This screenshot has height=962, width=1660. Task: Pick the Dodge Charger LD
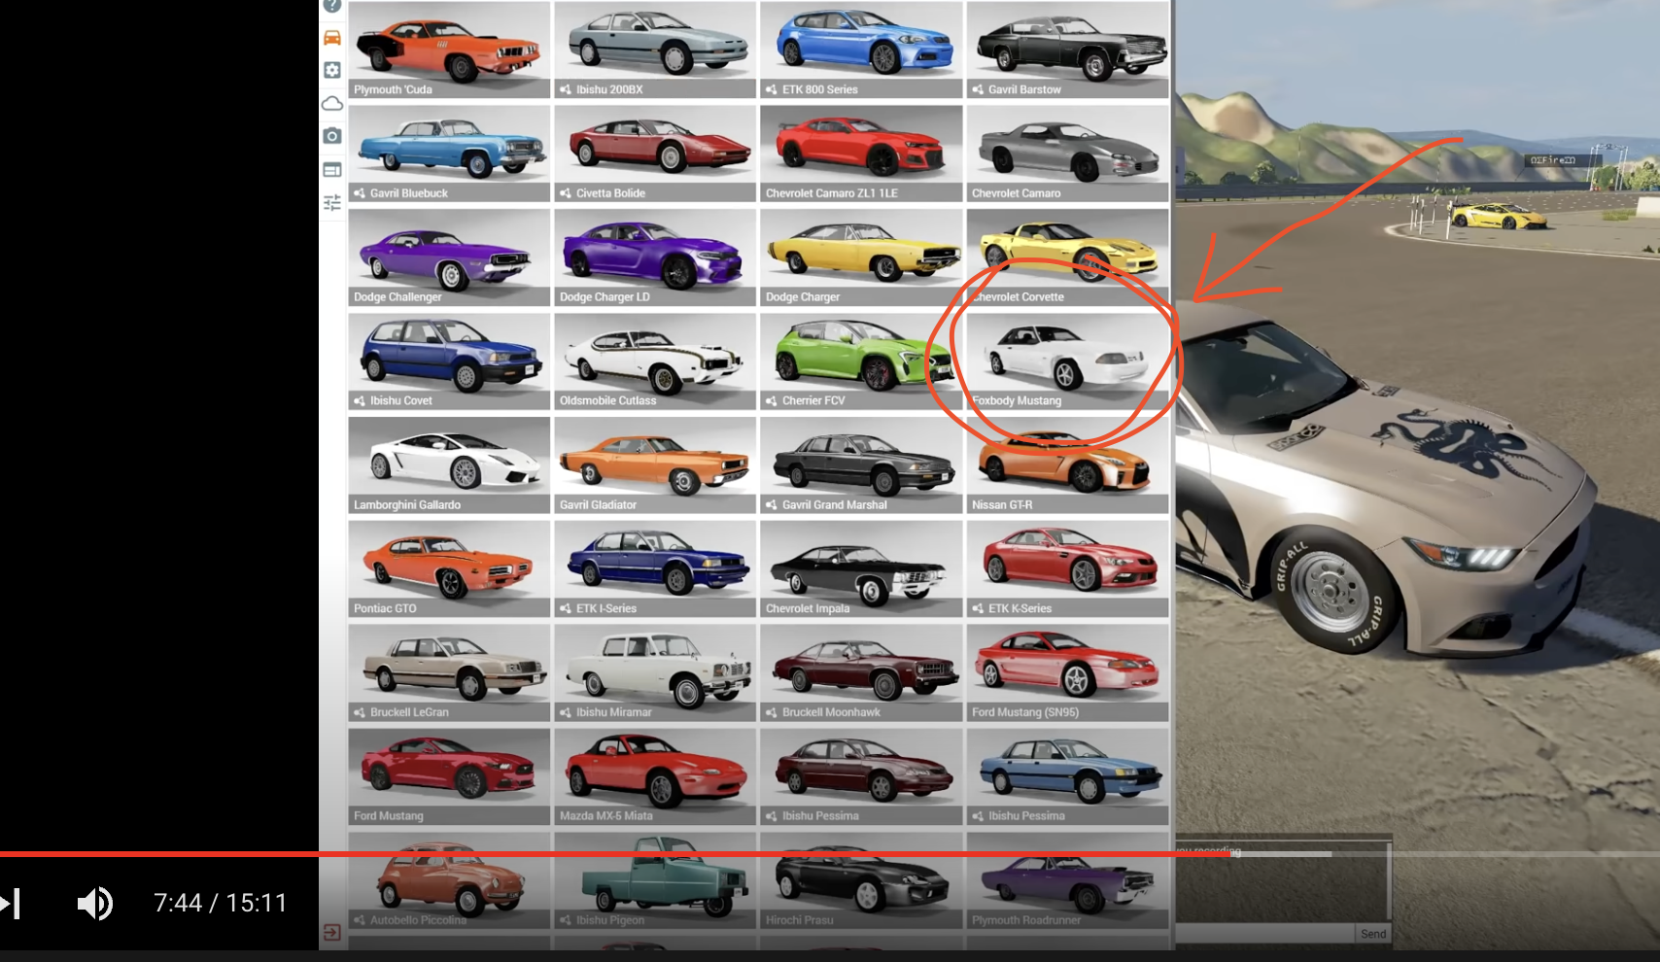click(x=655, y=258)
